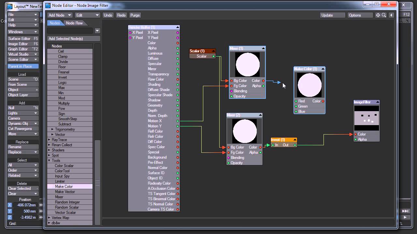Open Surface Editor in Layout
417x234 pixels.
pyautogui.click(x=23, y=39)
